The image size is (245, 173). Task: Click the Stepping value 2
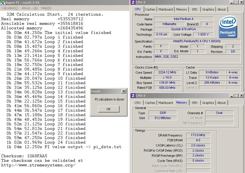[x=233, y=46]
